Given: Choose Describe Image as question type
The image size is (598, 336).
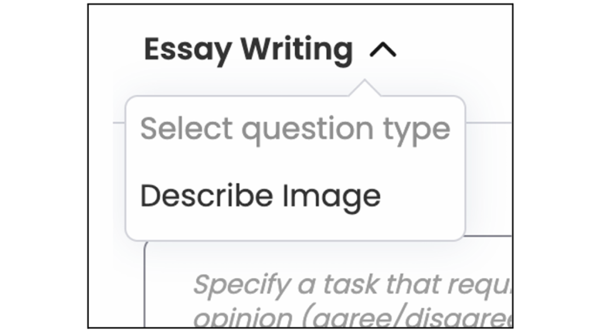Looking at the screenshot, I should pyautogui.click(x=260, y=196).
